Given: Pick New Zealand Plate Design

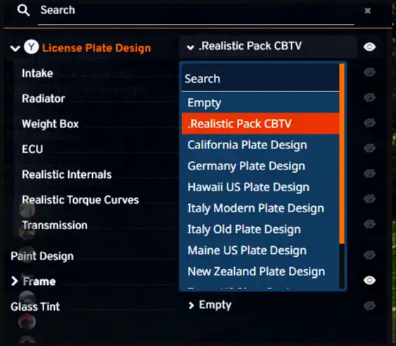Looking at the screenshot, I should pyautogui.click(x=260, y=271).
